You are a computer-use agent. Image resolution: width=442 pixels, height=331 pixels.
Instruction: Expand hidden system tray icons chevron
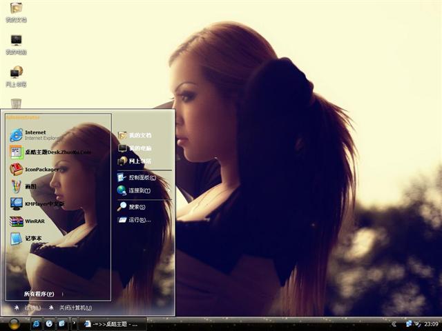pos(394,324)
